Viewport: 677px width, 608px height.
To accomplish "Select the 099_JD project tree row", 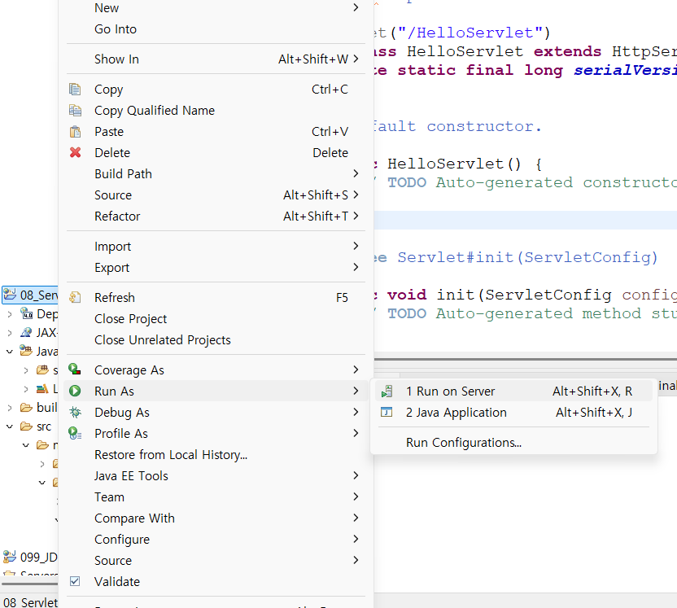I will tap(30, 557).
